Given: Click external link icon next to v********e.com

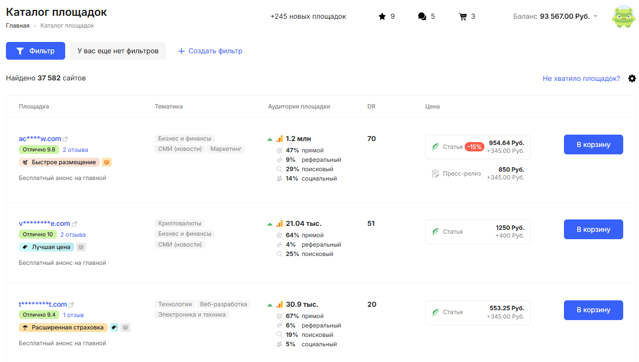Looking at the screenshot, I should pyautogui.click(x=75, y=224).
